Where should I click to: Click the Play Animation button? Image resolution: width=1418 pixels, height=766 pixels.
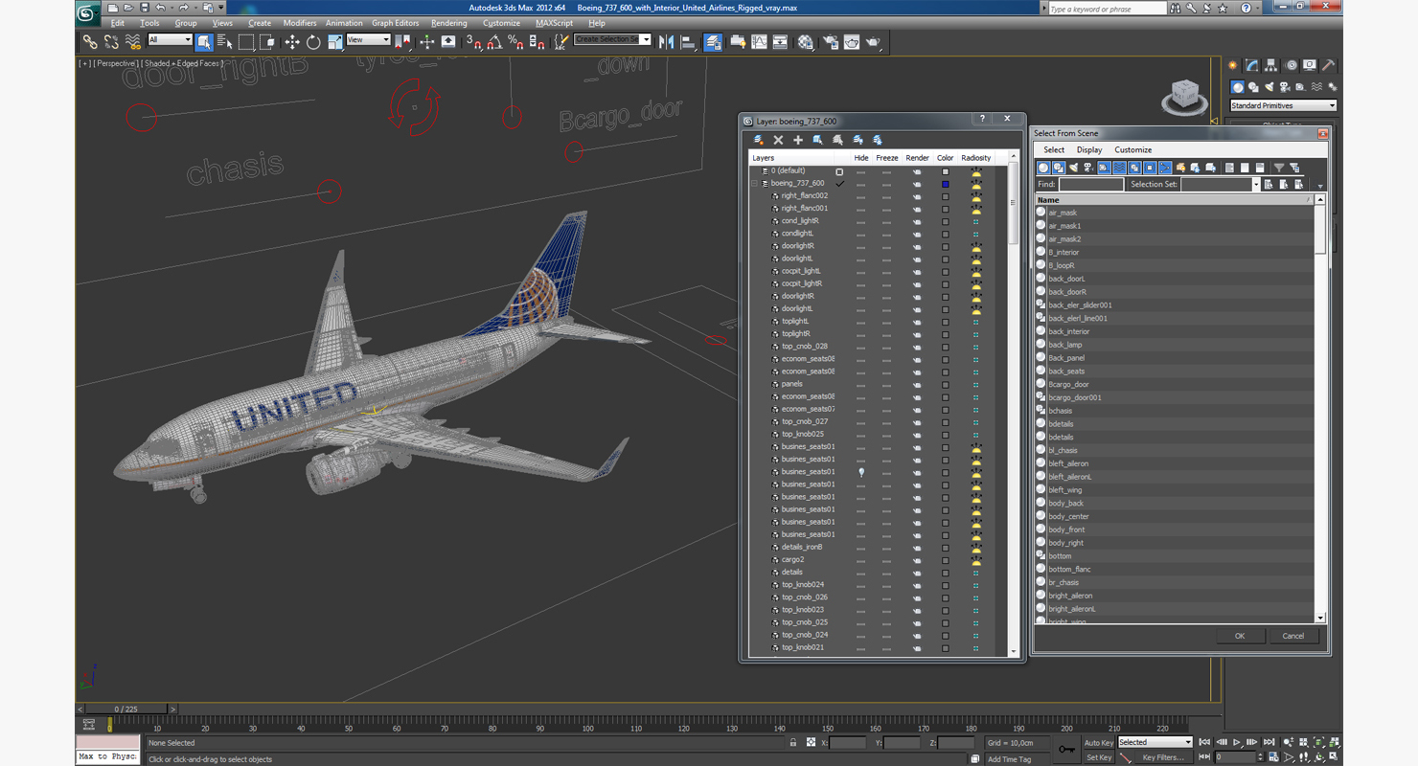[x=1236, y=743]
